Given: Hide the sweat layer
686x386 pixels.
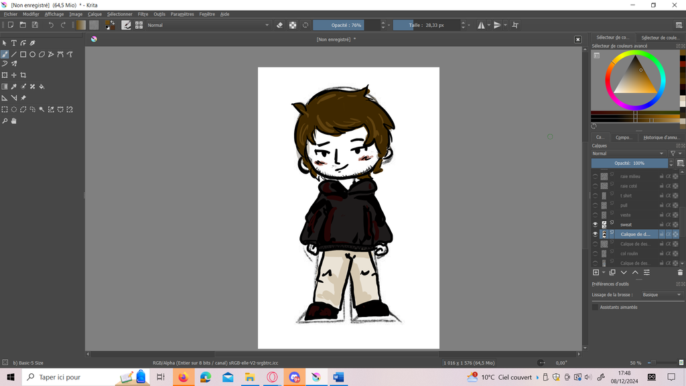Looking at the screenshot, I should pos(595,224).
